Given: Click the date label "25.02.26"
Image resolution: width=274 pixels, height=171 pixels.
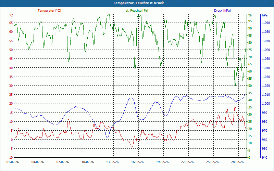Looking at the screenshot, I should pyautogui.click(x=212, y=162).
